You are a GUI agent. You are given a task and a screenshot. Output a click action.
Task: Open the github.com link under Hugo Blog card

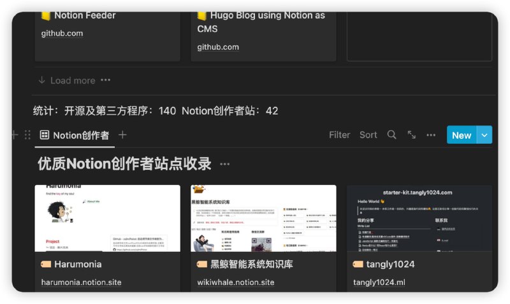(x=218, y=47)
